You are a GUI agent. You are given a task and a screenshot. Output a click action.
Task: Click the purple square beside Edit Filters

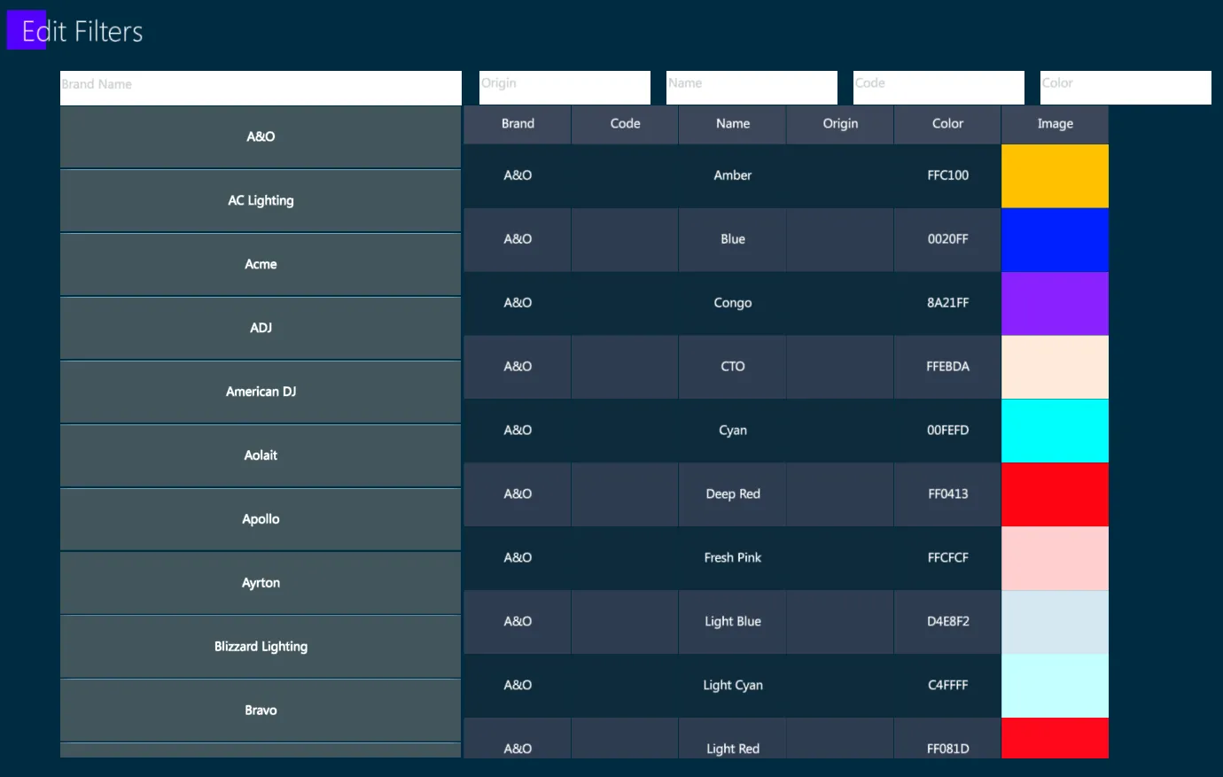27,30
